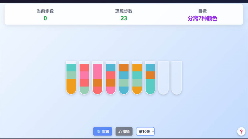The image size is (248, 139).
Task: Select the first tube with teal top
Action: (x=71, y=78)
